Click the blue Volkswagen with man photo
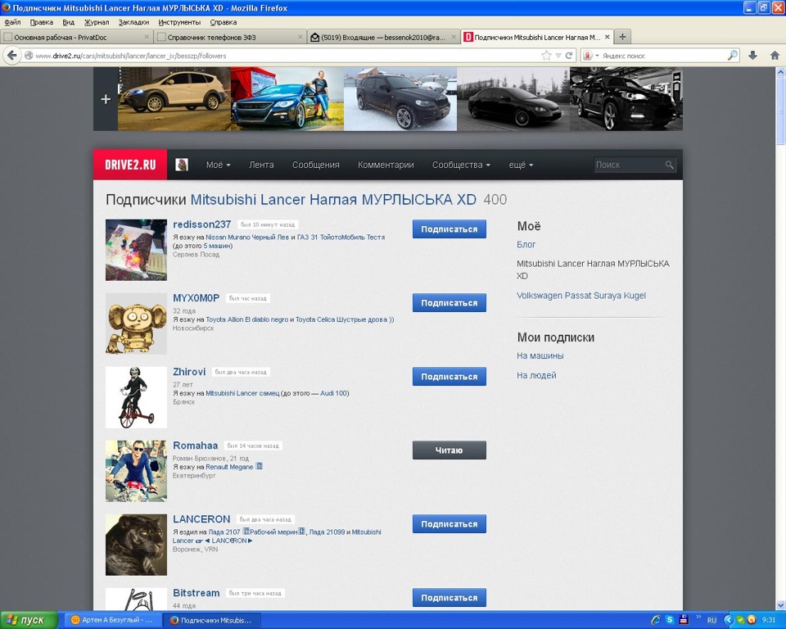The height and width of the screenshot is (629, 786). coord(287,99)
